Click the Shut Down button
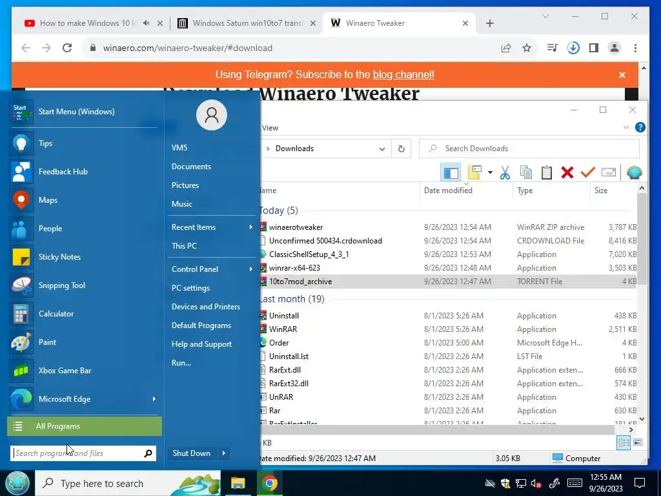Screen dimensions: 661x496 (191, 453)
